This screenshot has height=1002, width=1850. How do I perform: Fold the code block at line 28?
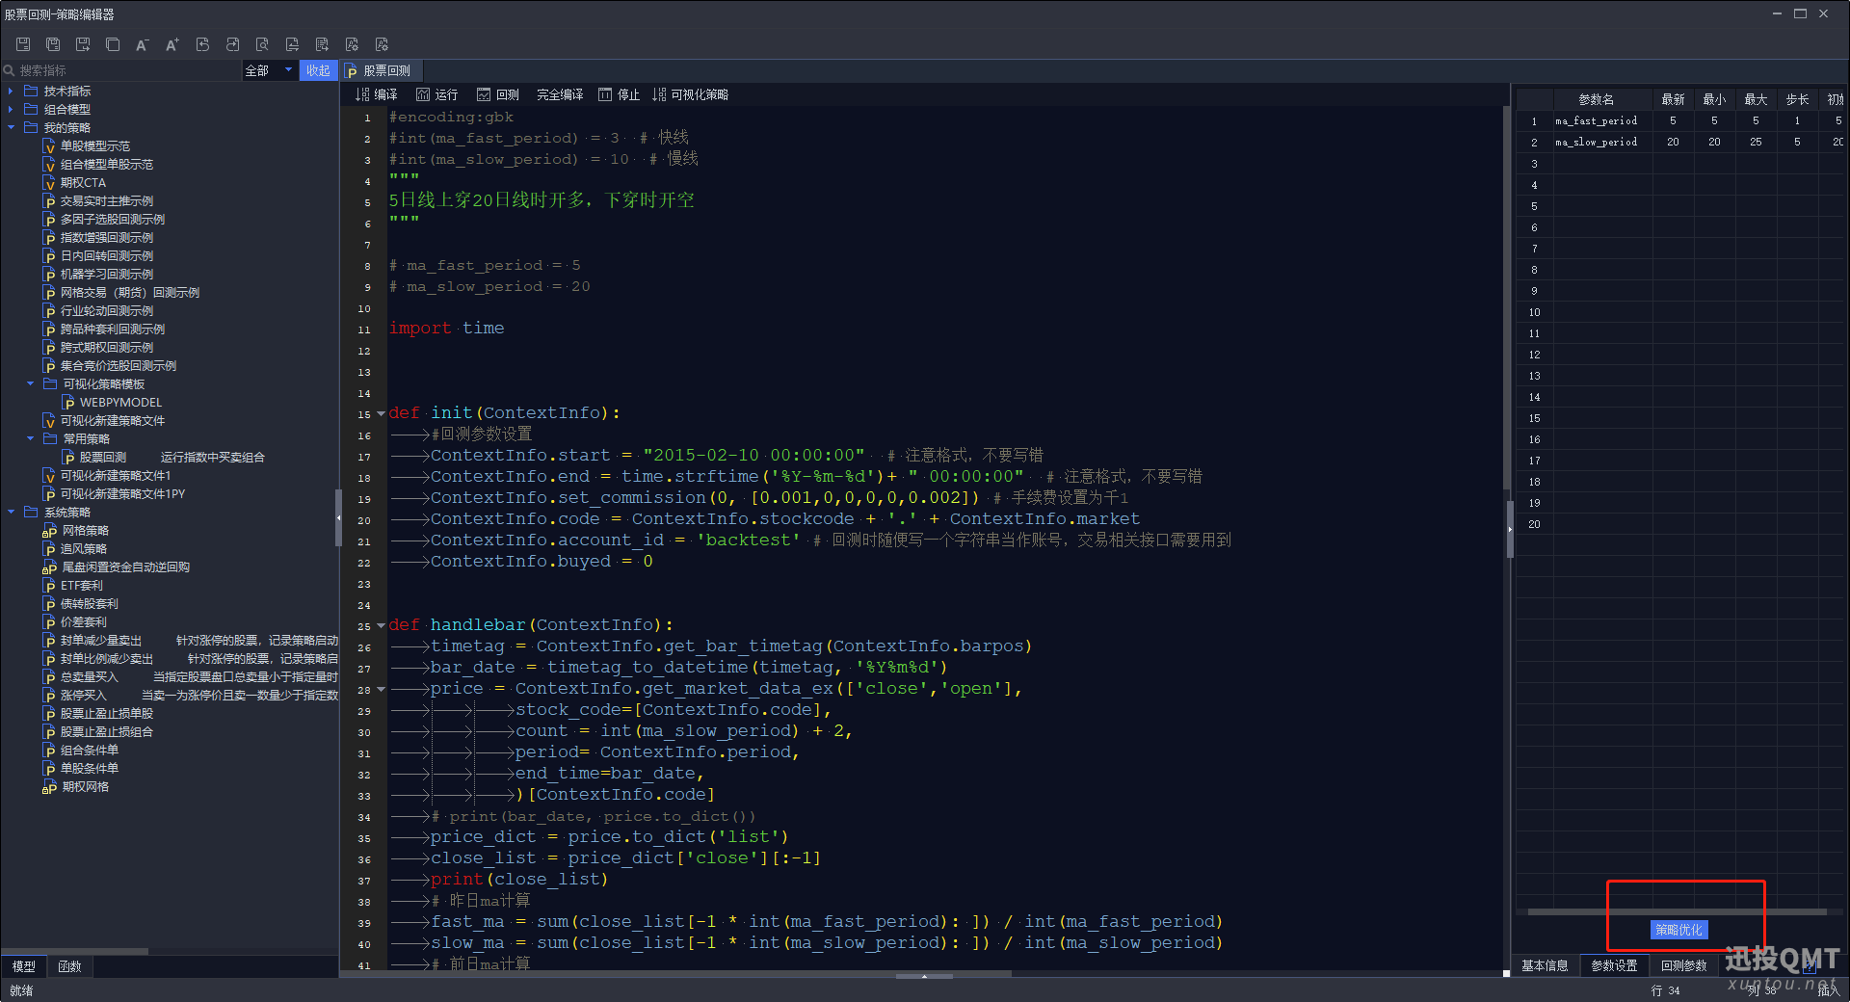point(381,689)
